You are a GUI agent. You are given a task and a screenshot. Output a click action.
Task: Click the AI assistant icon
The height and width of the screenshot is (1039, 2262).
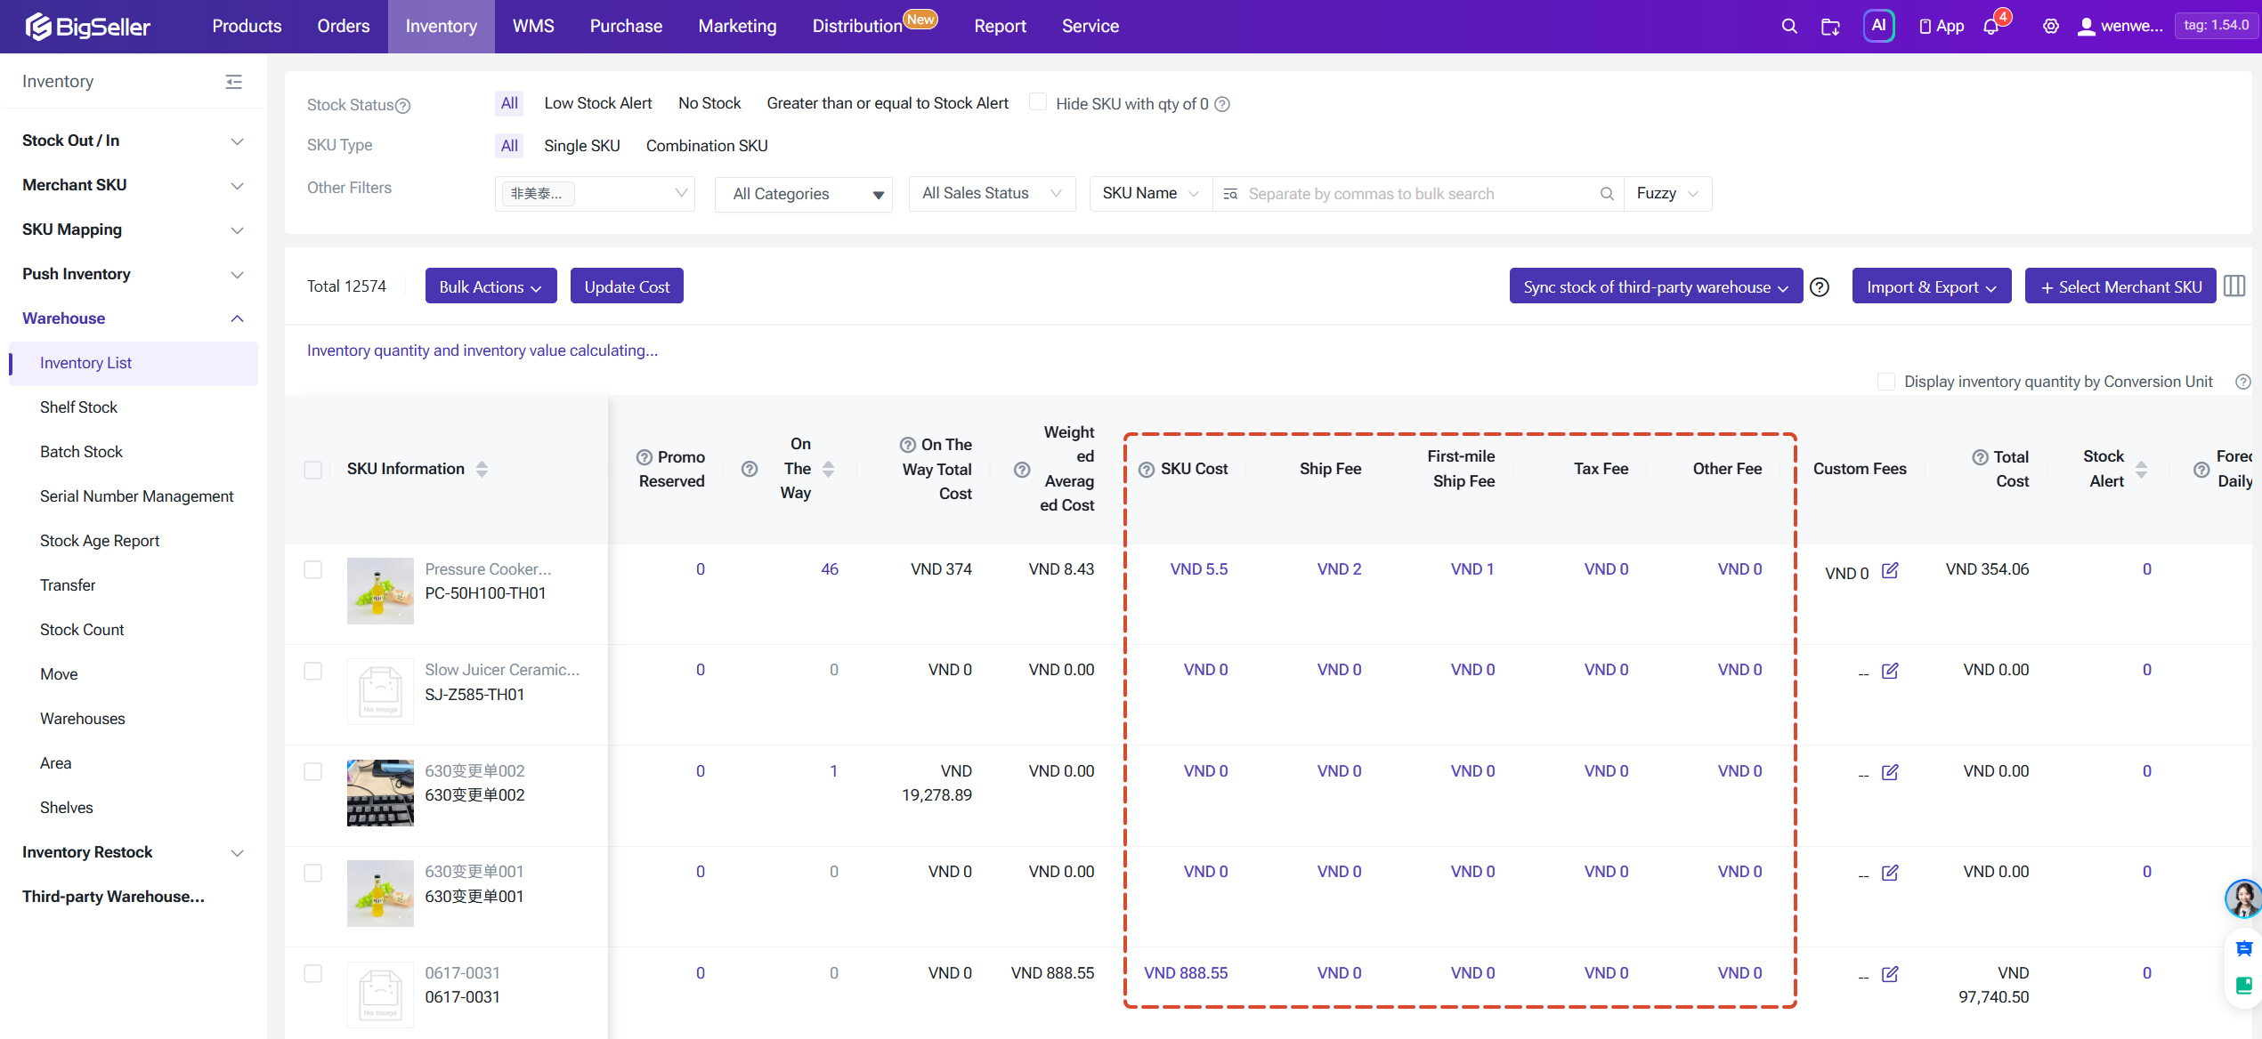coord(1878,26)
